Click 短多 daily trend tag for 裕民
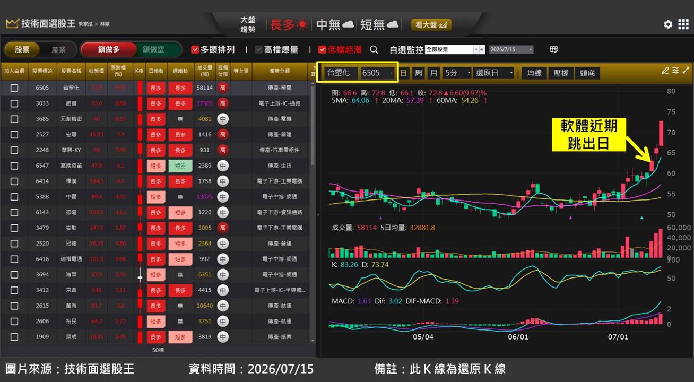 [x=156, y=321]
